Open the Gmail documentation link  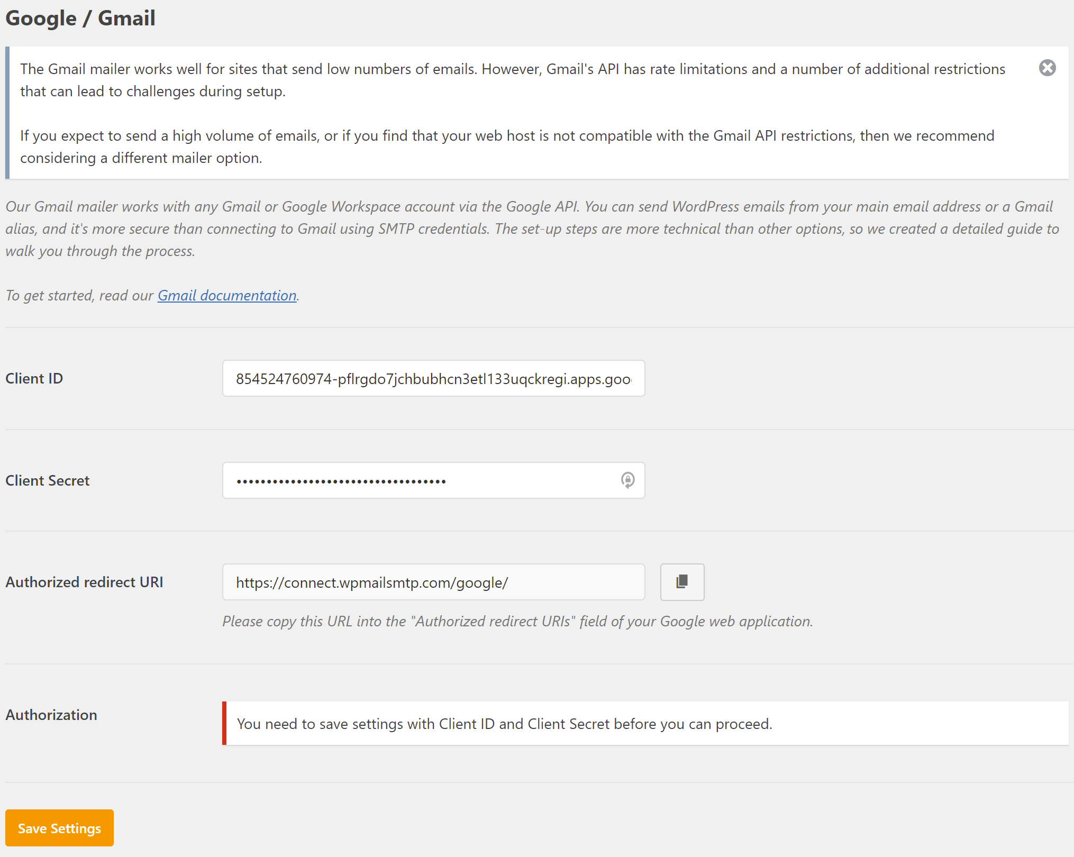(227, 295)
